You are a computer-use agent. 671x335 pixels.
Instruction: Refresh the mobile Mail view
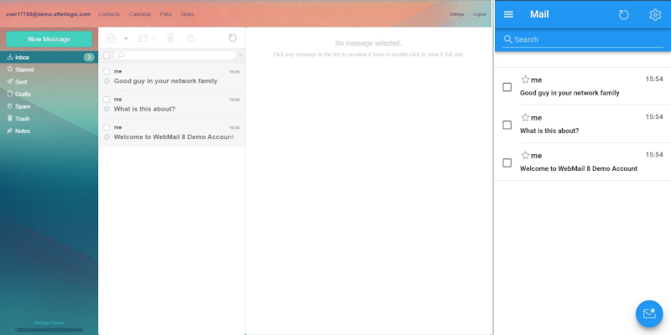tap(624, 14)
